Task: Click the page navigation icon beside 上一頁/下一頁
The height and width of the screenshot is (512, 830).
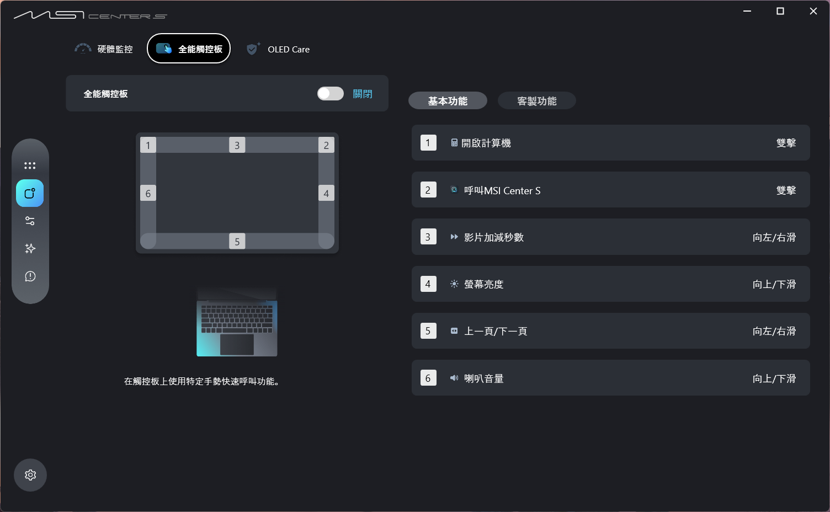Action: pyautogui.click(x=454, y=331)
